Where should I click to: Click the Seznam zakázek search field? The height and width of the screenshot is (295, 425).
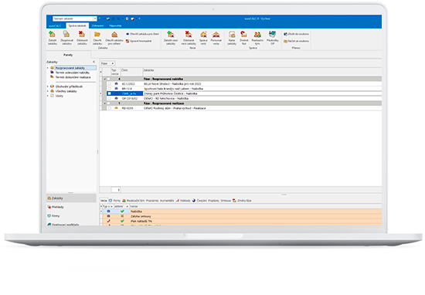(x=73, y=19)
